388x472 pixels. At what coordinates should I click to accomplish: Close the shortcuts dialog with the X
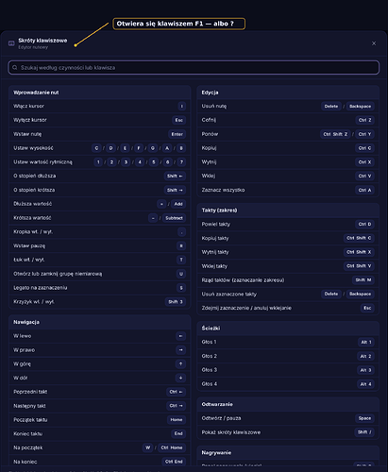click(374, 43)
